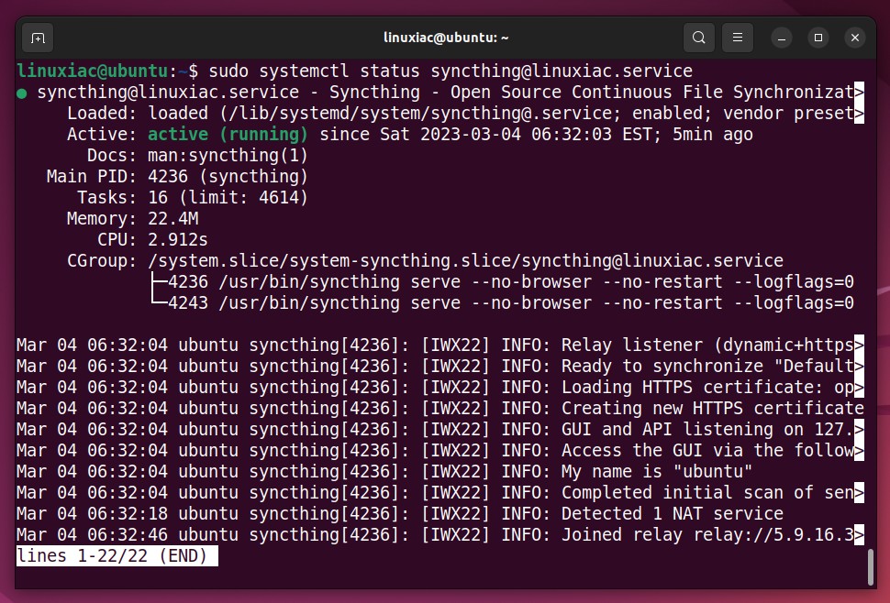Click the 'My name is "ubuntu"' log line
890x603 pixels.
coord(384,472)
